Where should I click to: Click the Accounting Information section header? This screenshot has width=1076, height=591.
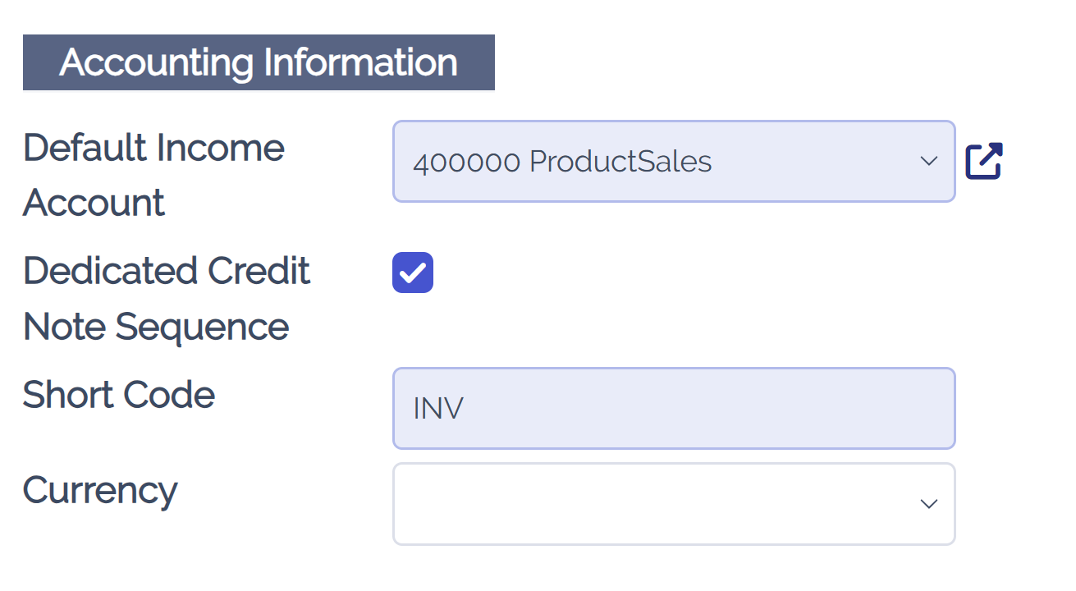(259, 62)
